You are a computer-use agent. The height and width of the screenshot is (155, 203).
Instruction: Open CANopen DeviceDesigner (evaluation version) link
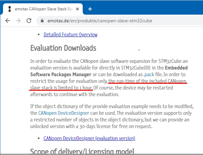(89, 138)
